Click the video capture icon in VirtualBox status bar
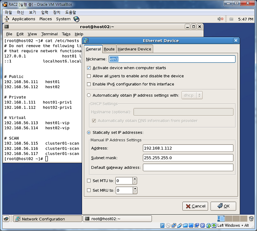Image resolution: width=257 pixels, height=231 pixels. [x=197, y=226]
